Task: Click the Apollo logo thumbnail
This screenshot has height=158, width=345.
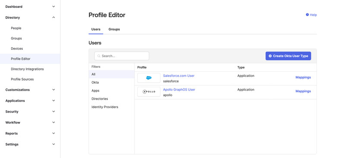Action: pyautogui.click(x=149, y=91)
